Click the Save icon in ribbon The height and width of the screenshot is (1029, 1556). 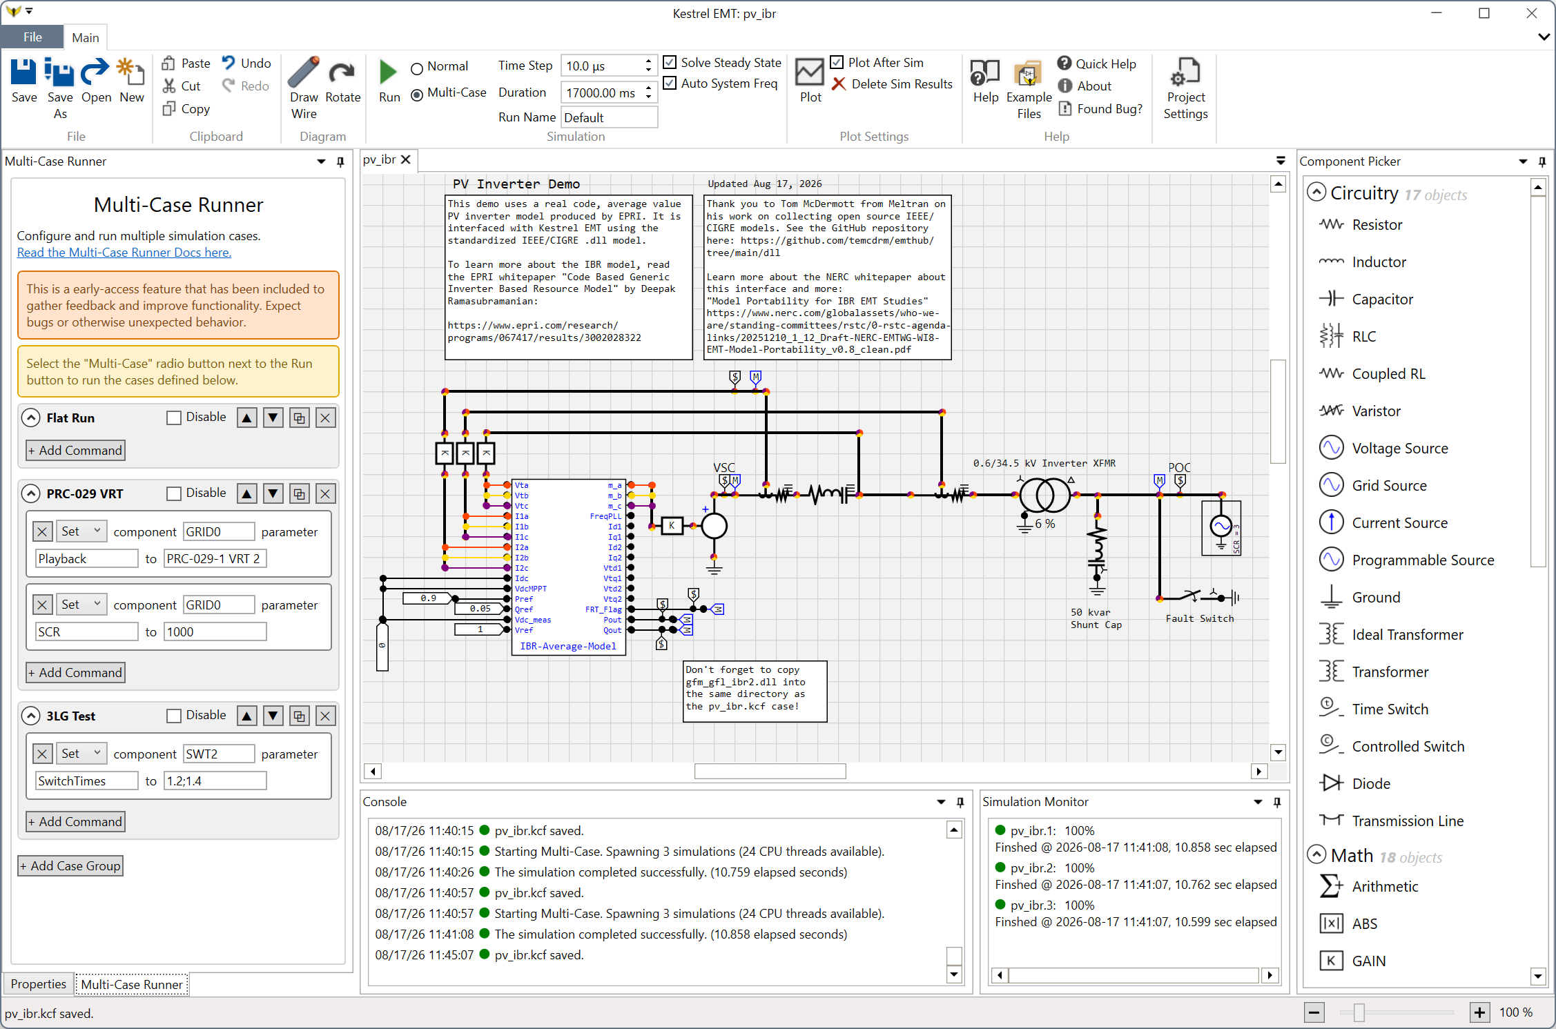pos(23,72)
